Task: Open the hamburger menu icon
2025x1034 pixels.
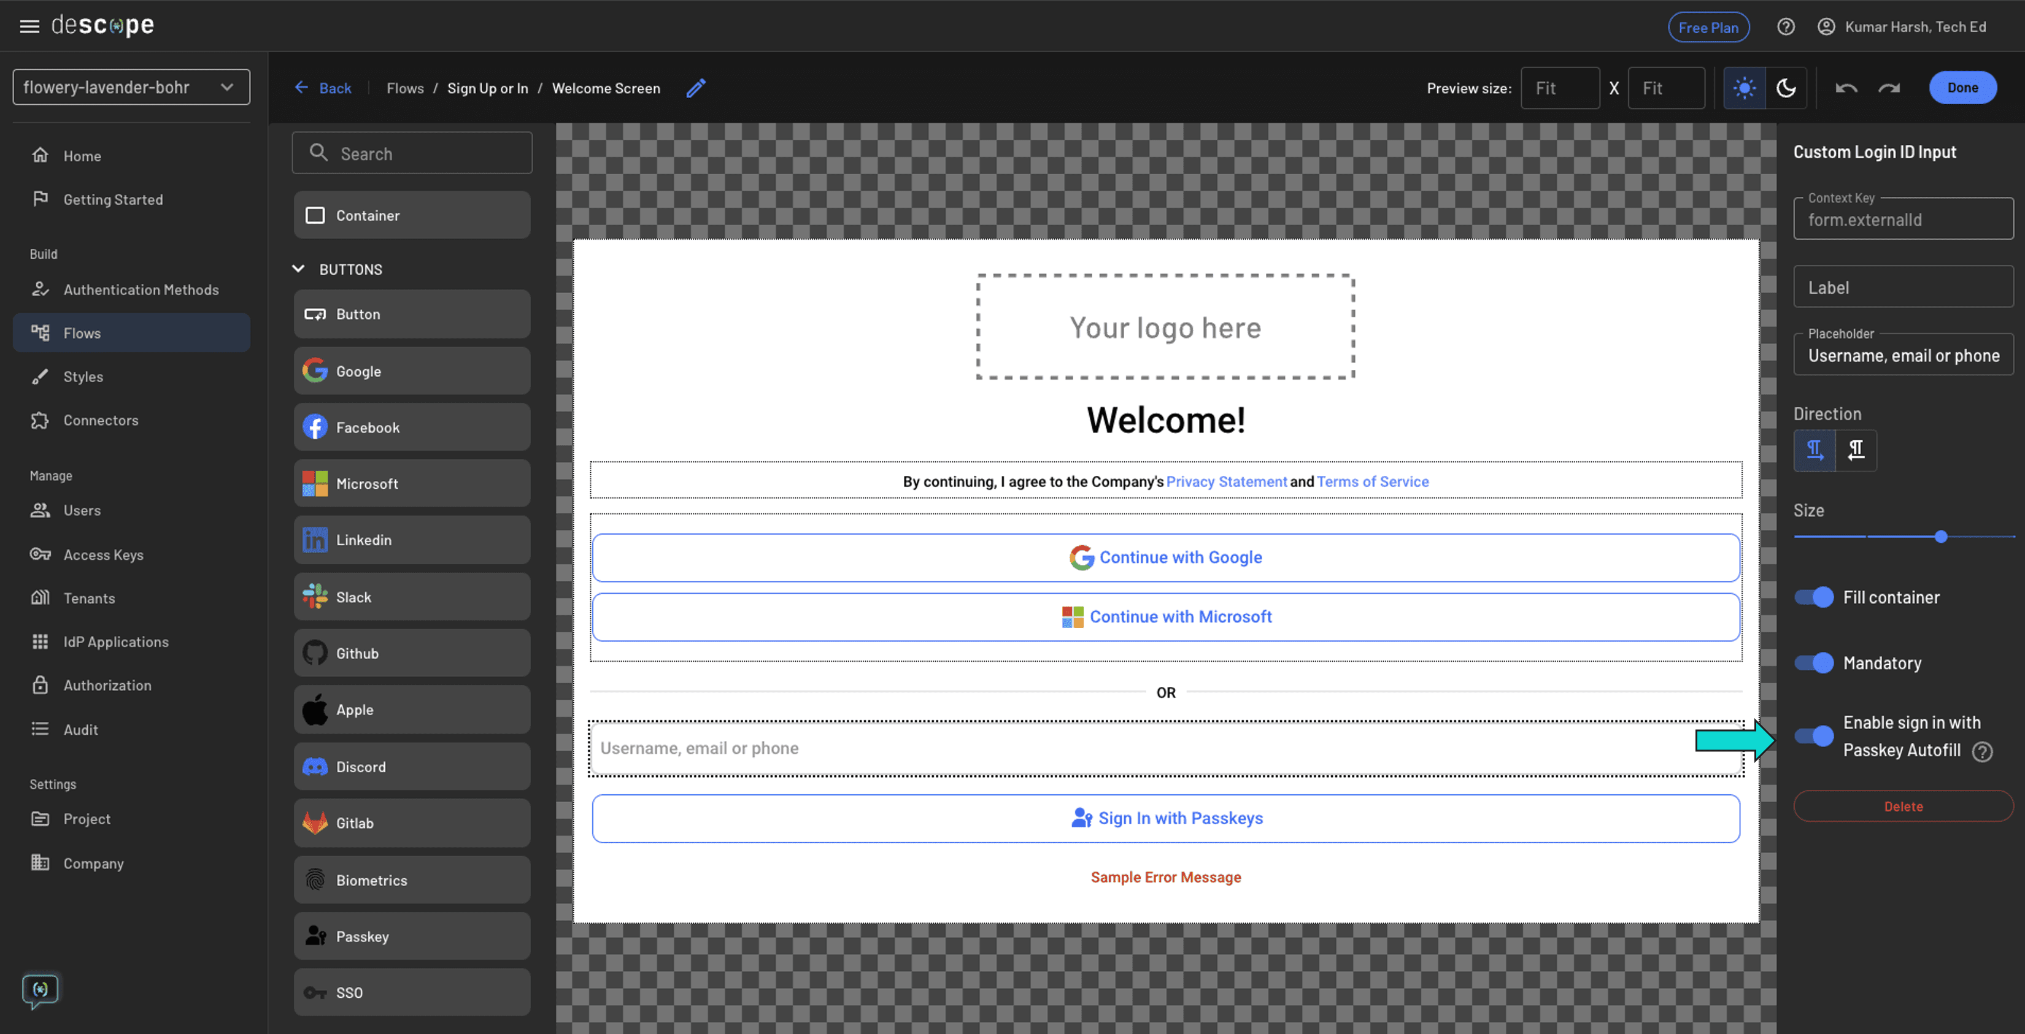Action: pos(29,26)
